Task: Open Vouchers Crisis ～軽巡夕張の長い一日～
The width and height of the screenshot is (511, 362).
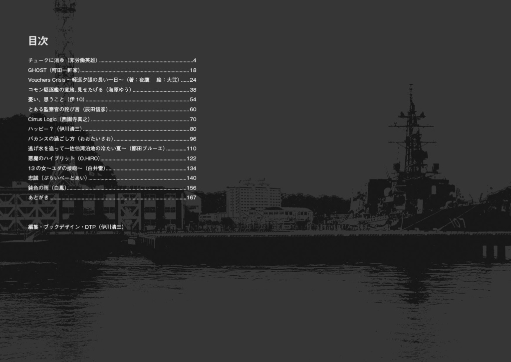Action: pos(95,80)
